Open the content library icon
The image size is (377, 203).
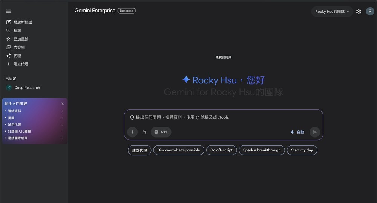pos(8,47)
